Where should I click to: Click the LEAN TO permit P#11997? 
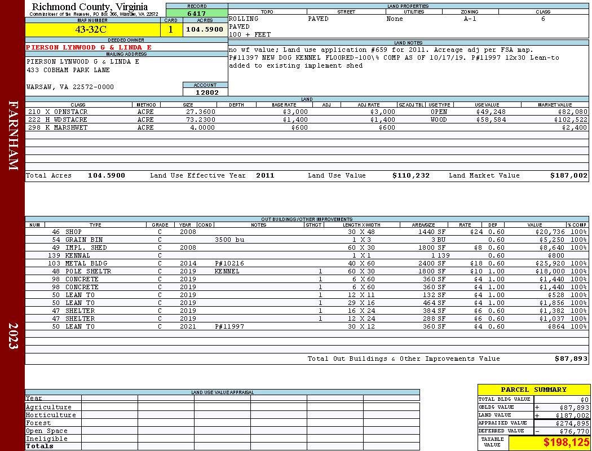click(x=229, y=326)
